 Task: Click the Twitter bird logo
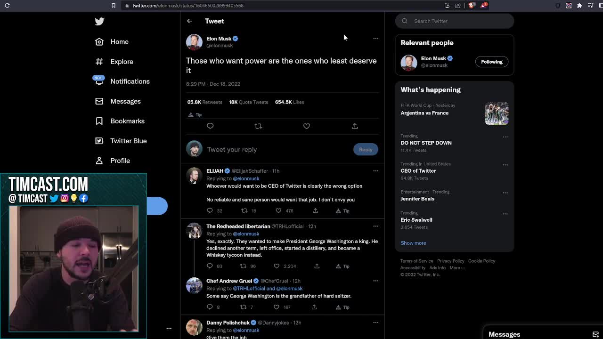click(x=99, y=21)
